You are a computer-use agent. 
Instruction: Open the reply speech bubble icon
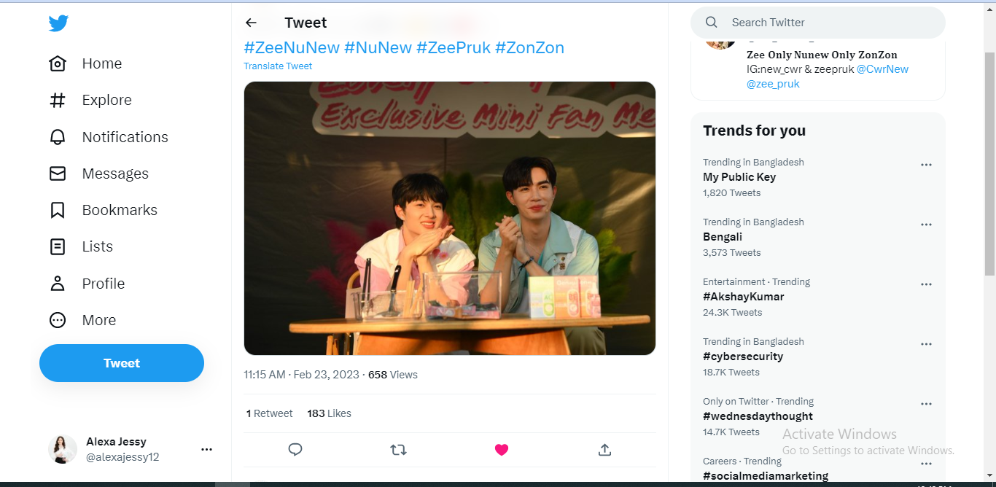pyautogui.click(x=295, y=450)
